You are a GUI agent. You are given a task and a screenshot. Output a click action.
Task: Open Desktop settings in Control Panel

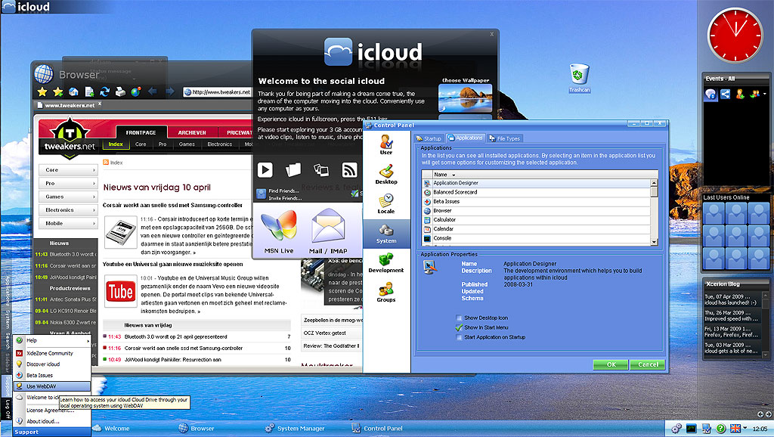pos(386,174)
